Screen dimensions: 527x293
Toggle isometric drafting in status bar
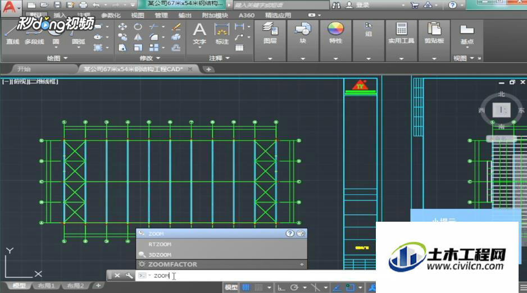[315, 287]
